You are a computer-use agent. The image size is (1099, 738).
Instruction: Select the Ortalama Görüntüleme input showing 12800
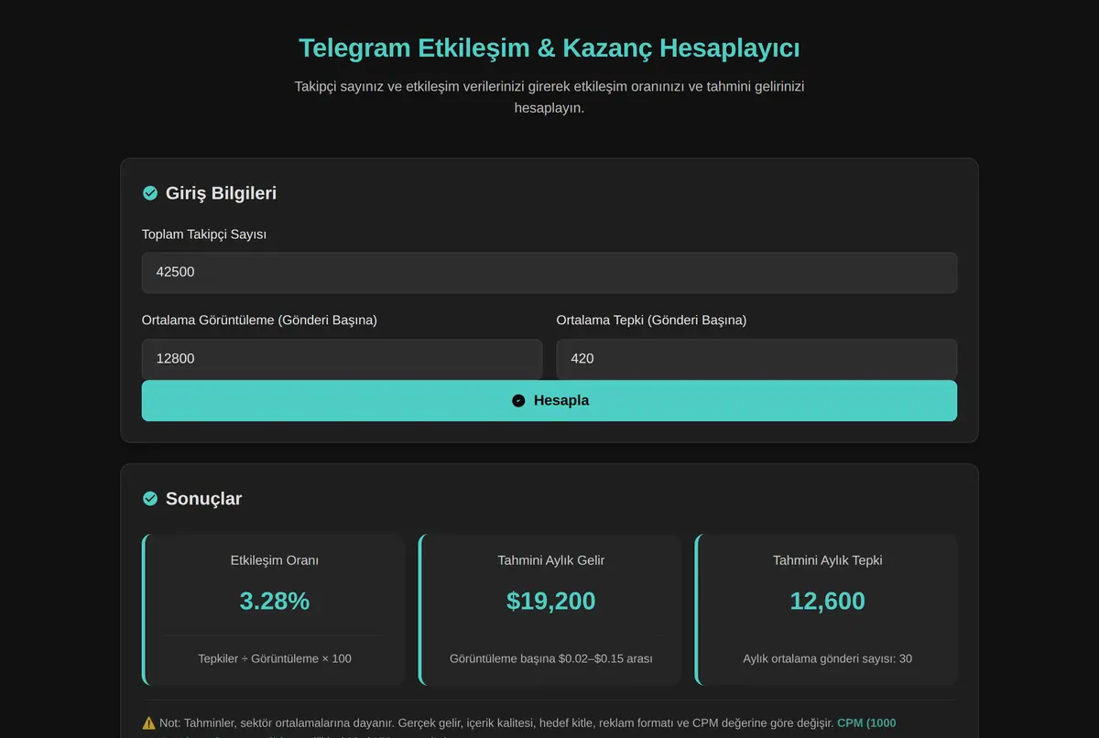coord(342,359)
